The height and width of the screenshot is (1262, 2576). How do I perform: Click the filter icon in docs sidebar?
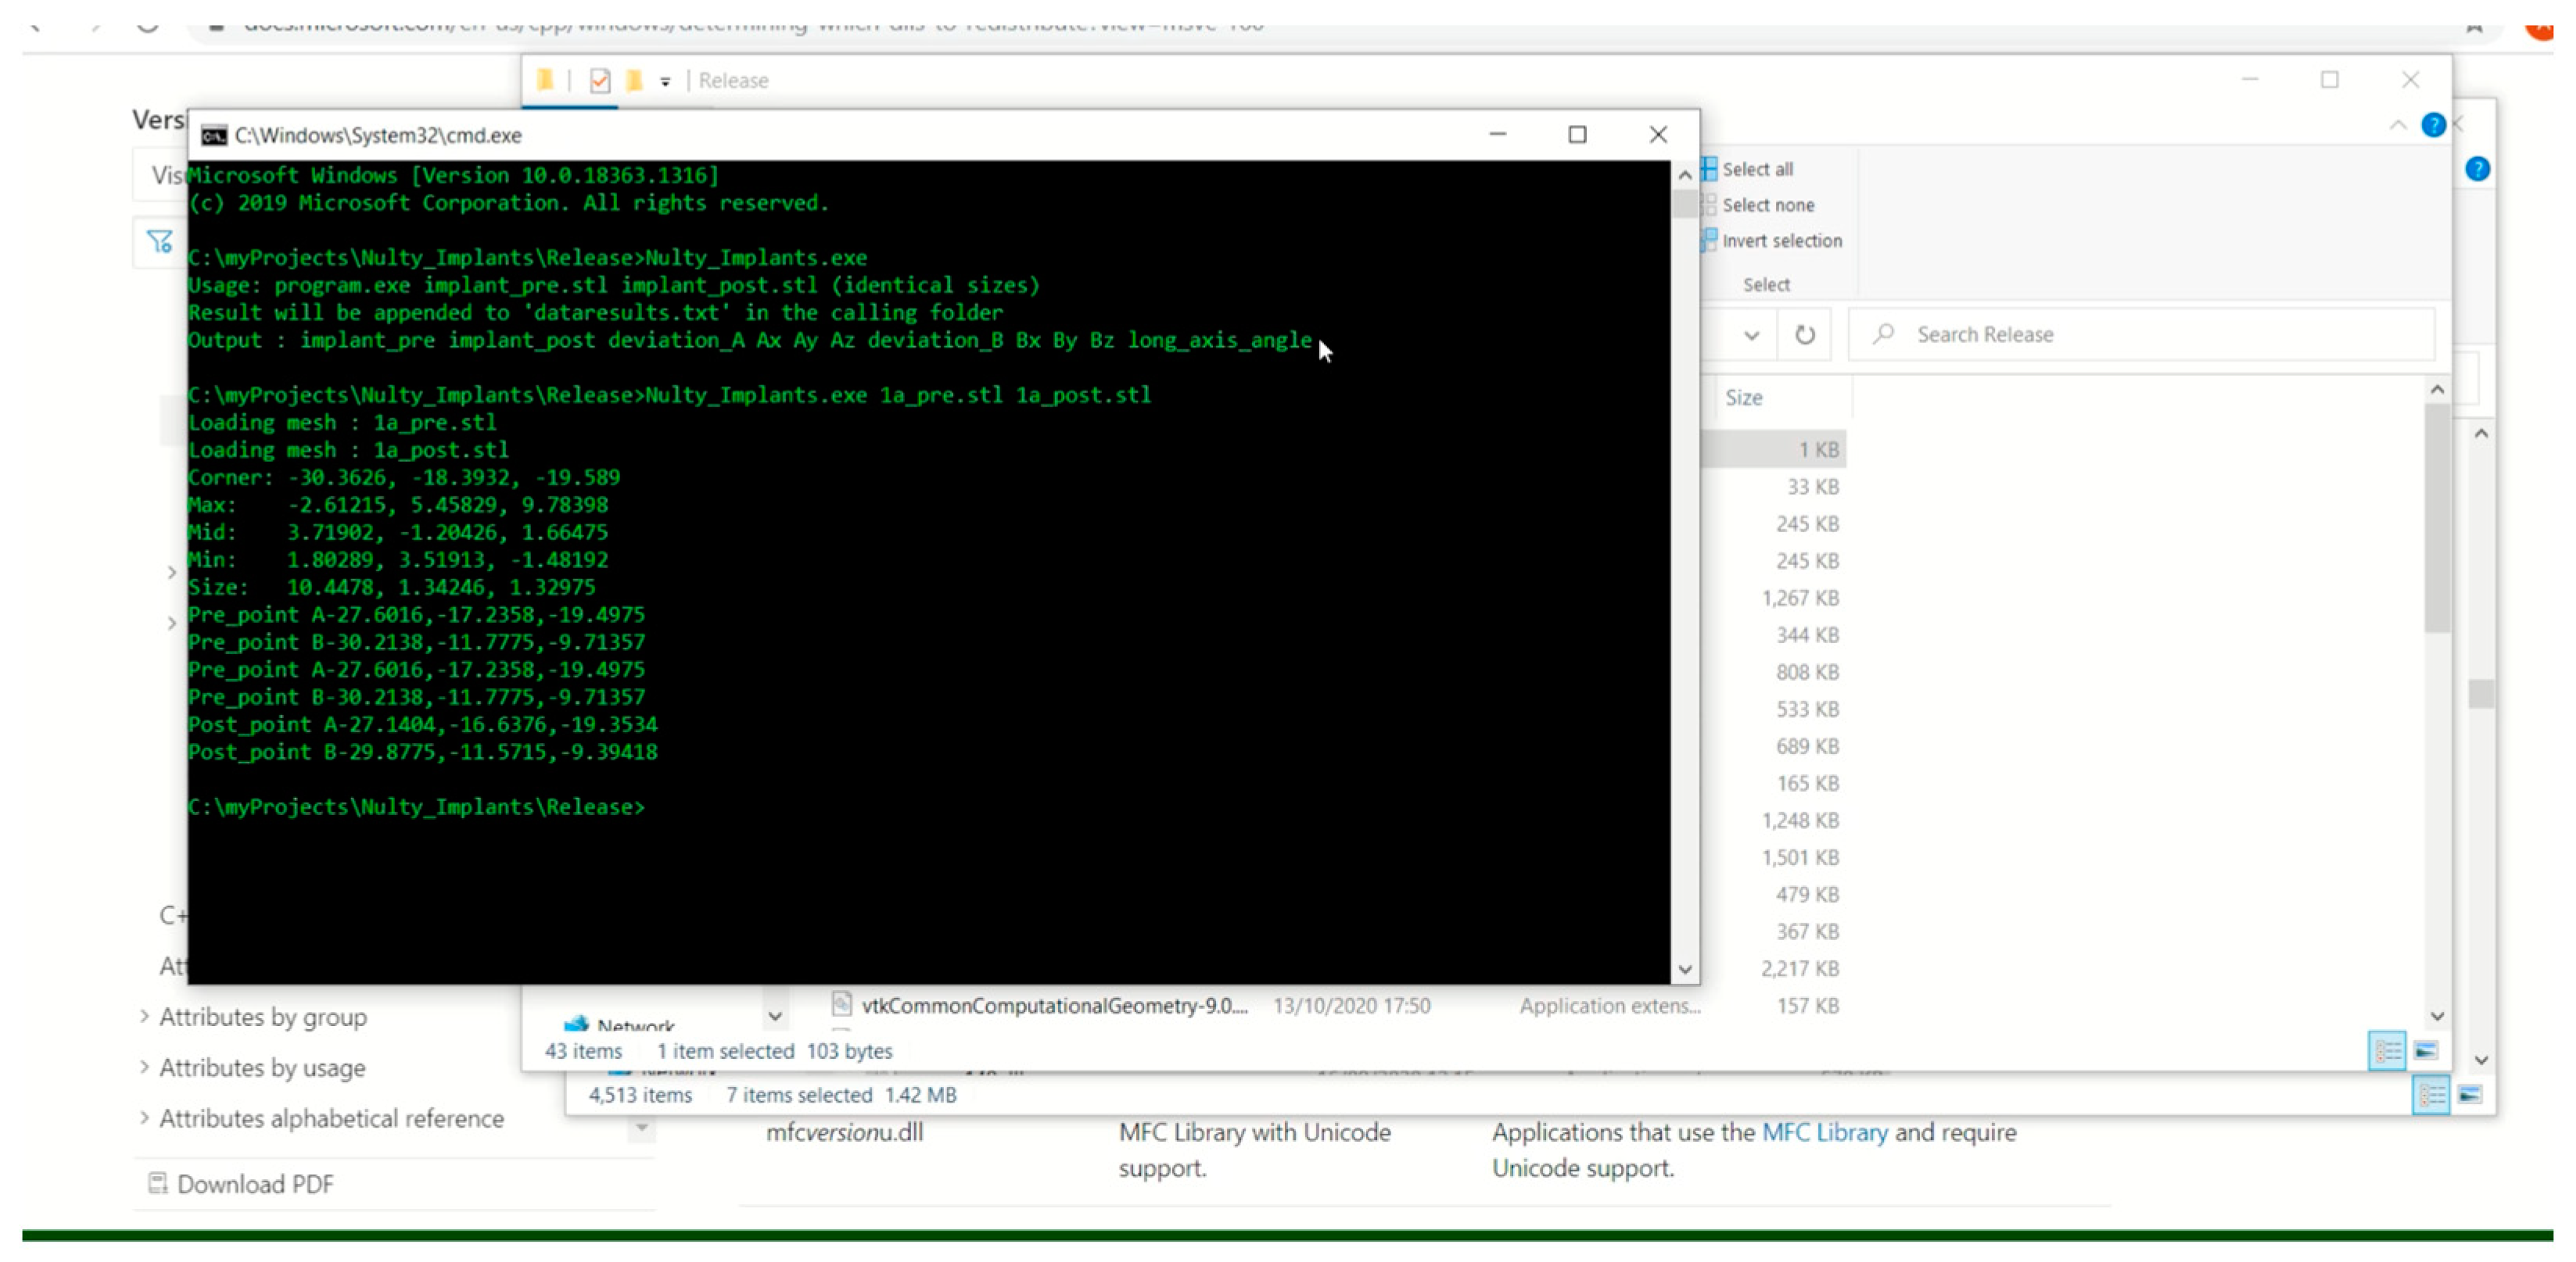coord(160,241)
